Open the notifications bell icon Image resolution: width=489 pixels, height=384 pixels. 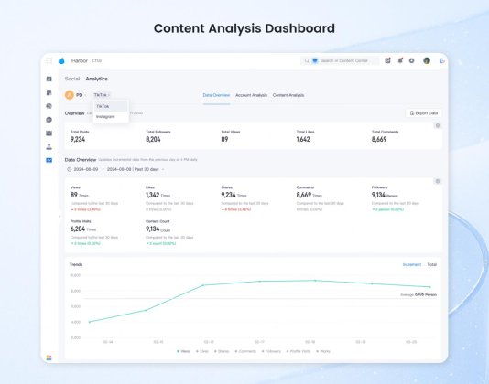coord(400,60)
